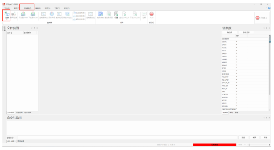Click the comment (注释) speech bubble icon
This screenshot has height=150, width=274.
(144, 15)
